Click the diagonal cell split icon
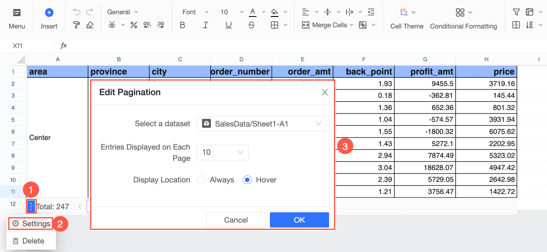The height and width of the screenshot is (252, 547). (363, 25)
